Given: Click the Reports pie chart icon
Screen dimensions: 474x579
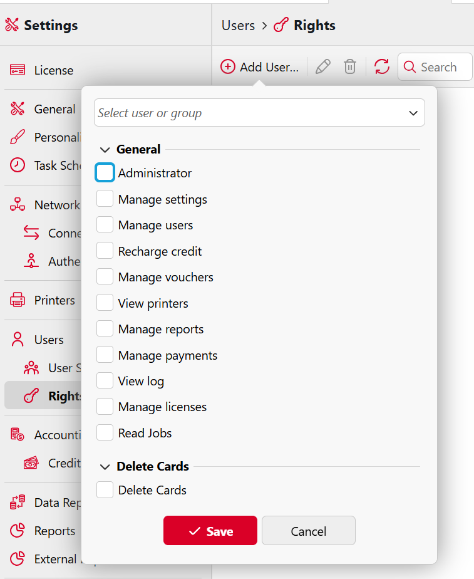Looking at the screenshot, I should [x=18, y=531].
